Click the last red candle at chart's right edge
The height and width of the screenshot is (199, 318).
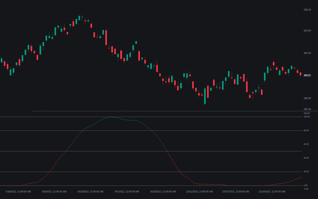(x=301, y=74)
